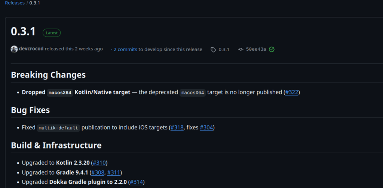
Task: Open issue #304 link
Action: 206,128
